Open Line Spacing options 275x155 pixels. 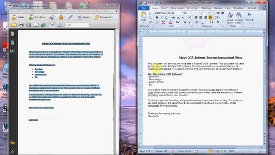(217, 17)
